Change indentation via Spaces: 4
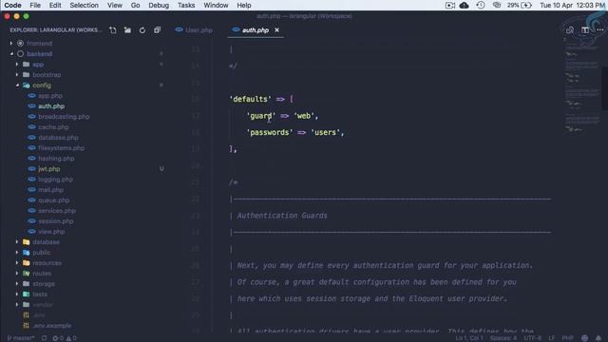Image resolution: width=608 pixels, height=342 pixels. point(503,338)
